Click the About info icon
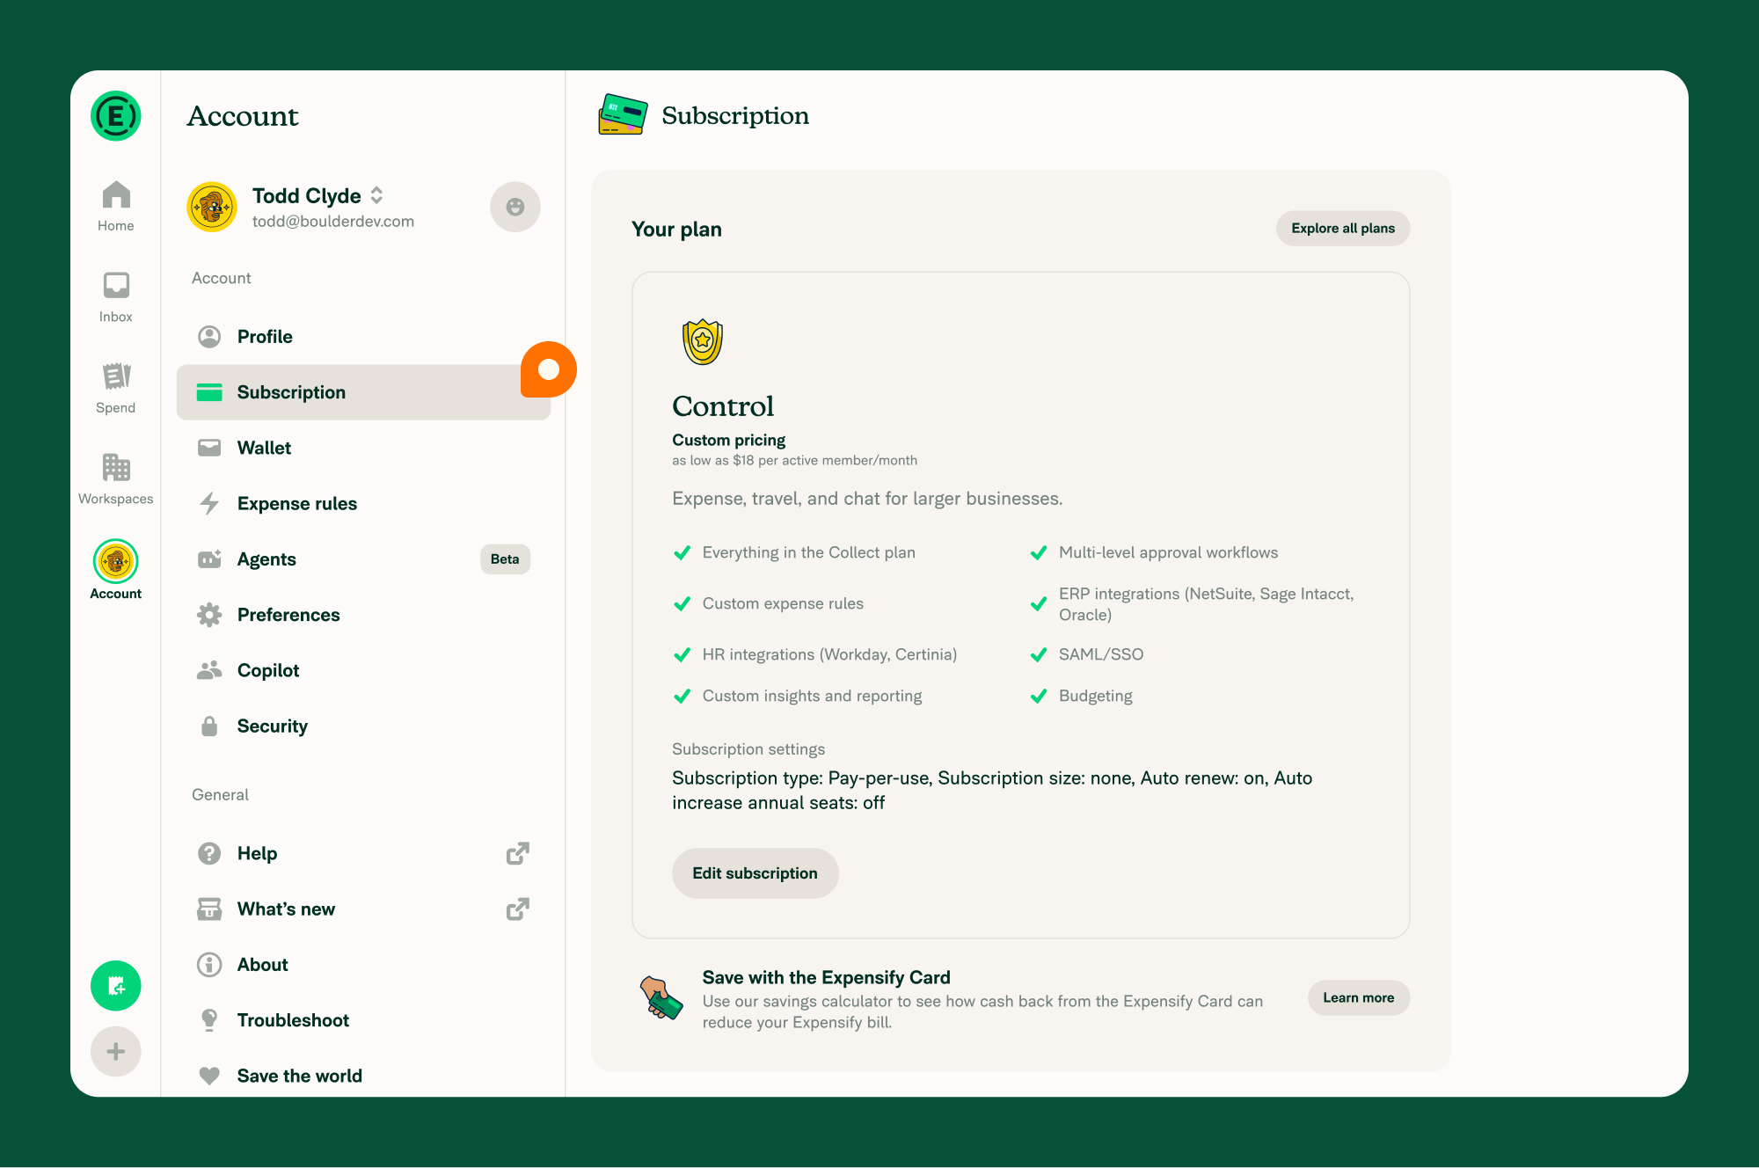 click(x=209, y=965)
